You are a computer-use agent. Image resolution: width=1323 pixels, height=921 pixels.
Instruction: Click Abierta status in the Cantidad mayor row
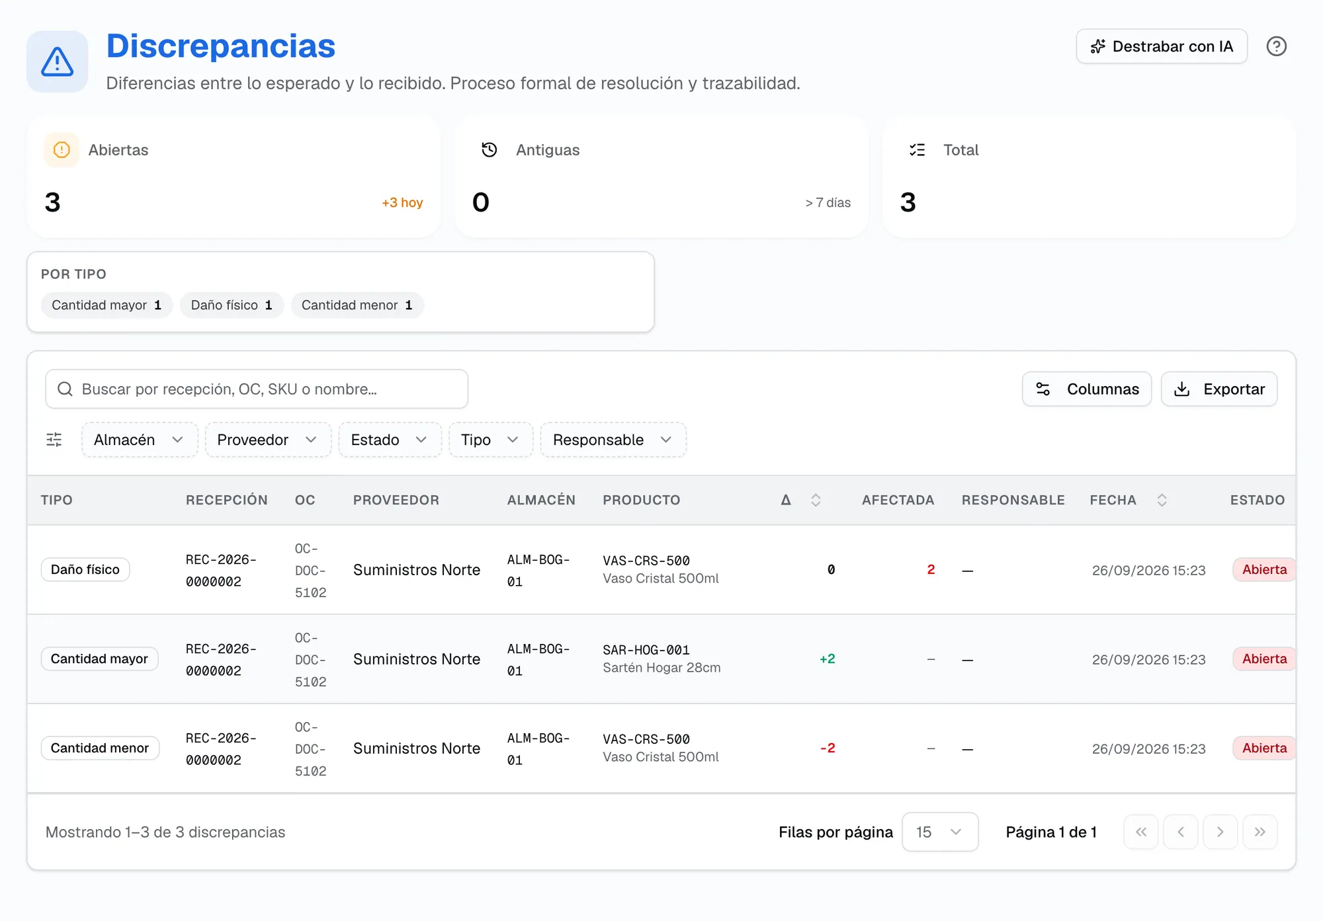1264,659
